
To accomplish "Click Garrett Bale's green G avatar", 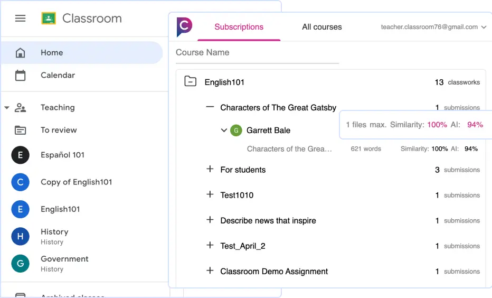I will (236, 131).
